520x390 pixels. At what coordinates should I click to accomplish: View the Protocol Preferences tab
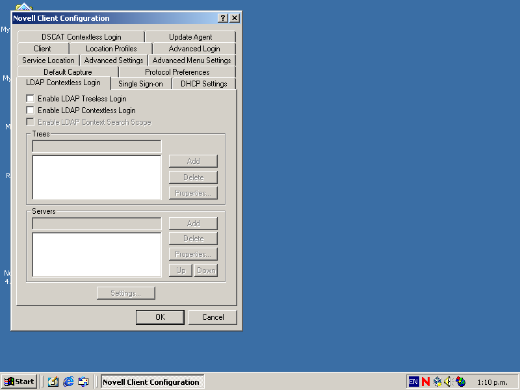pos(177,72)
